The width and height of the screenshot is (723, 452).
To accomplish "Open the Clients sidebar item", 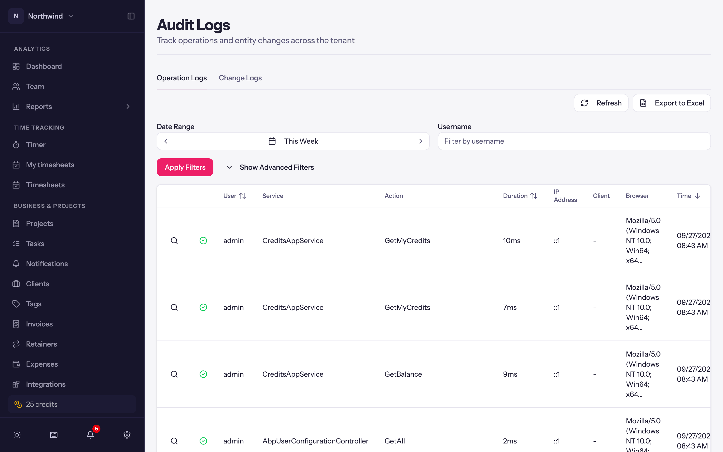I will [72, 284].
